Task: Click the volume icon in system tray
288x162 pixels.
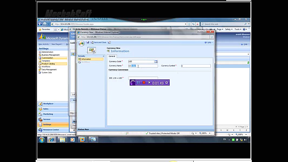Action: pyautogui.click(x=245, y=140)
